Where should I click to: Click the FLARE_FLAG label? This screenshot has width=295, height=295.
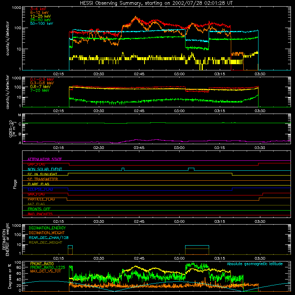[x=38, y=184]
